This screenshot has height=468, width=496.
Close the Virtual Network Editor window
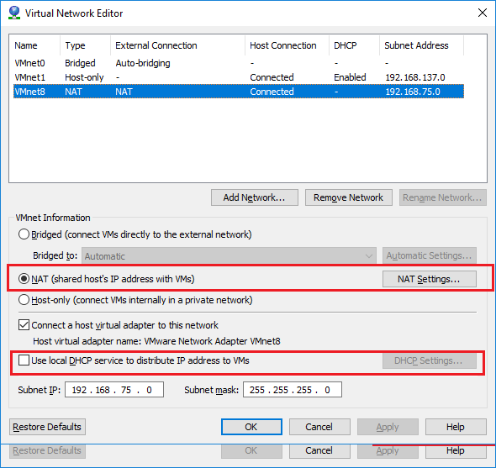click(x=482, y=13)
